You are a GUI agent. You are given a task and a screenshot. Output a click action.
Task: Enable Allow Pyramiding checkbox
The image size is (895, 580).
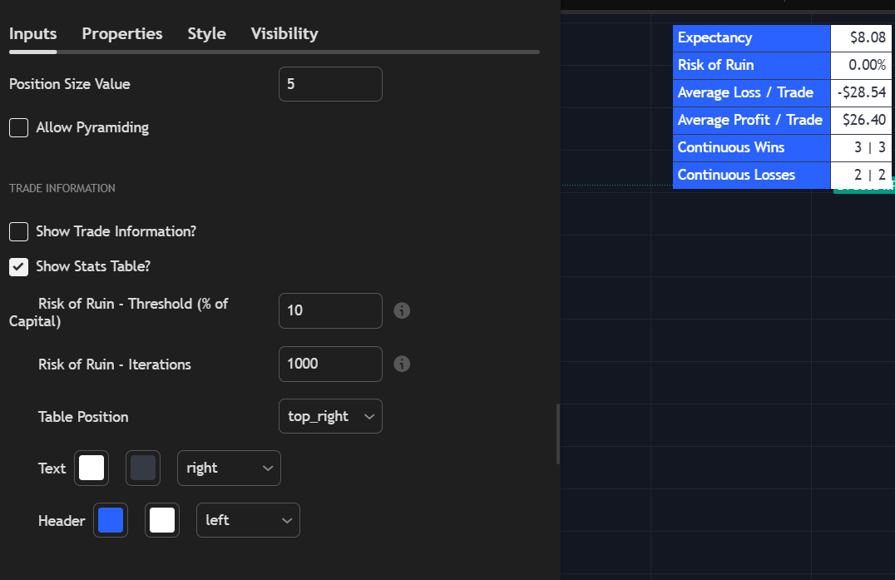[x=18, y=128]
